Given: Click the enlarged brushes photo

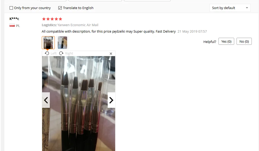Looking at the screenshot, I should coord(79,104).
